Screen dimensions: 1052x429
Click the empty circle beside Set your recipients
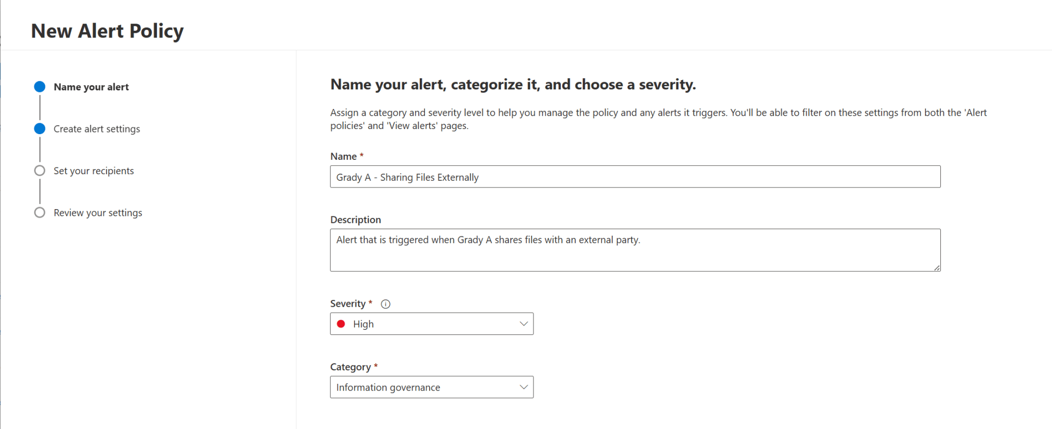coord(39,171)
